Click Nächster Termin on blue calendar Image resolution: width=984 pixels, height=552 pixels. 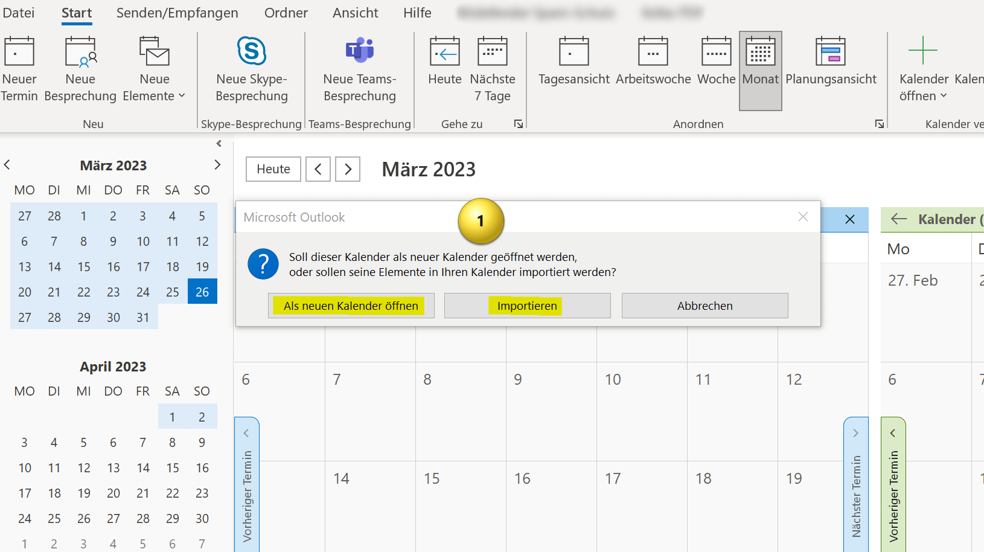click(x=856, y=484)
